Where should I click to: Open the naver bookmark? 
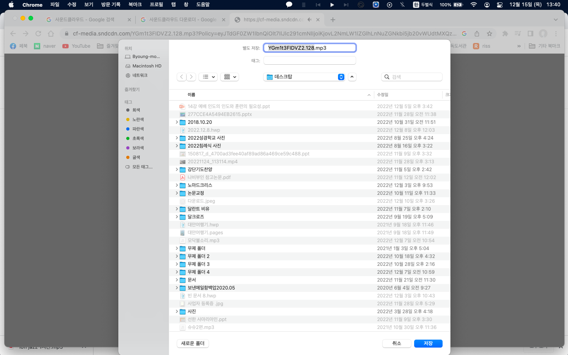[45, 46]
